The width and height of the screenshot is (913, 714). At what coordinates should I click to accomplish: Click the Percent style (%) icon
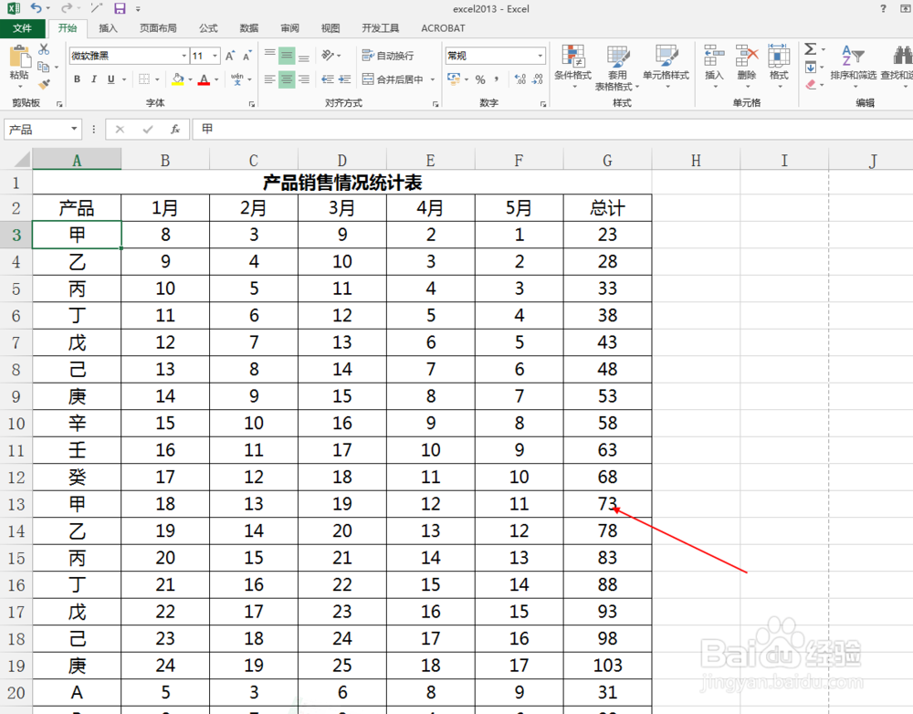pos(479,77)
